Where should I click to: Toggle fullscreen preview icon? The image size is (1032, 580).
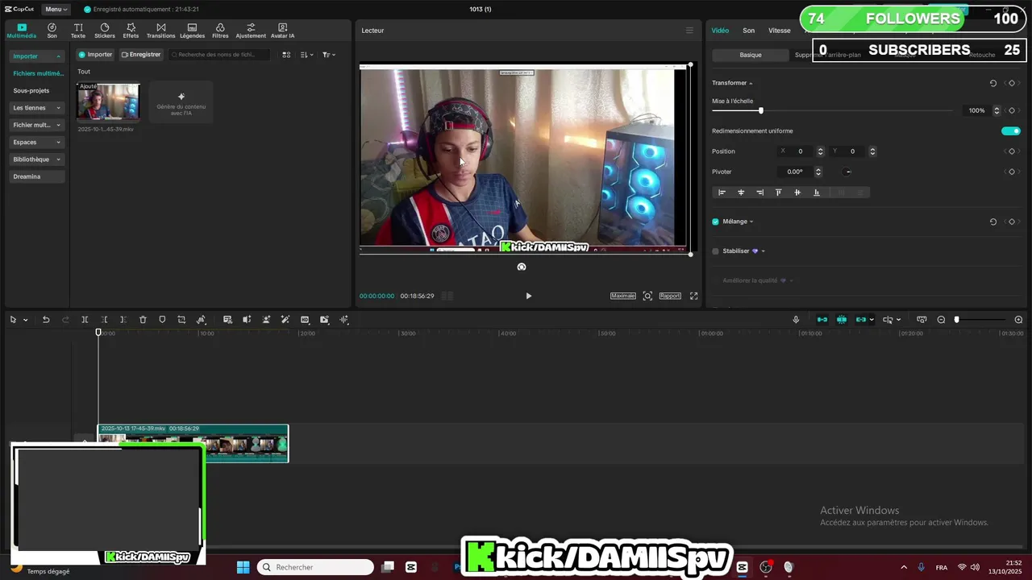(693, 296)
